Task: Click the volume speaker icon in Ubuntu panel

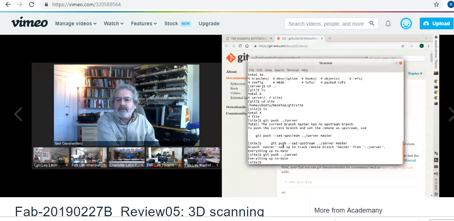Action: tap(436, 174)
